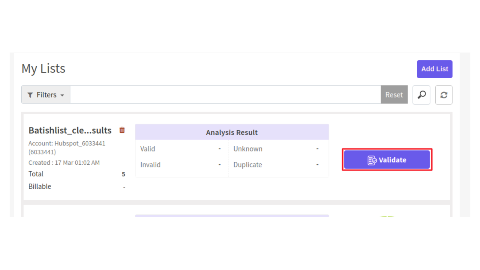Select the magnifying glass search icon
This screenshot has height=270, width=480.
tap(421, 95)
